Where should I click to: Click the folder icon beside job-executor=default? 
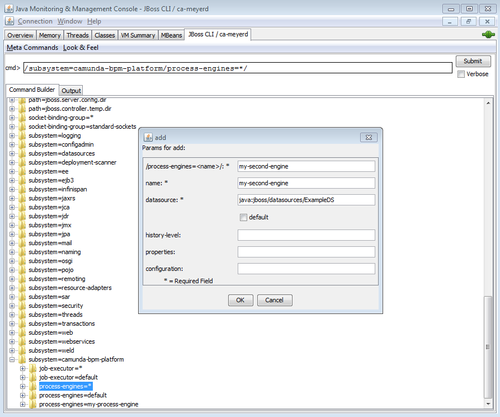click(32, 377)
